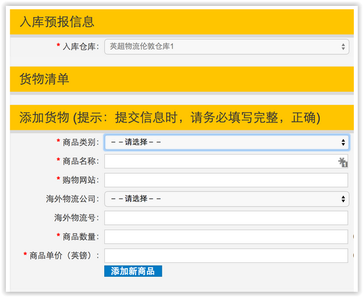Open the 入库仓库 warehouse dropdown

(227, 47)
